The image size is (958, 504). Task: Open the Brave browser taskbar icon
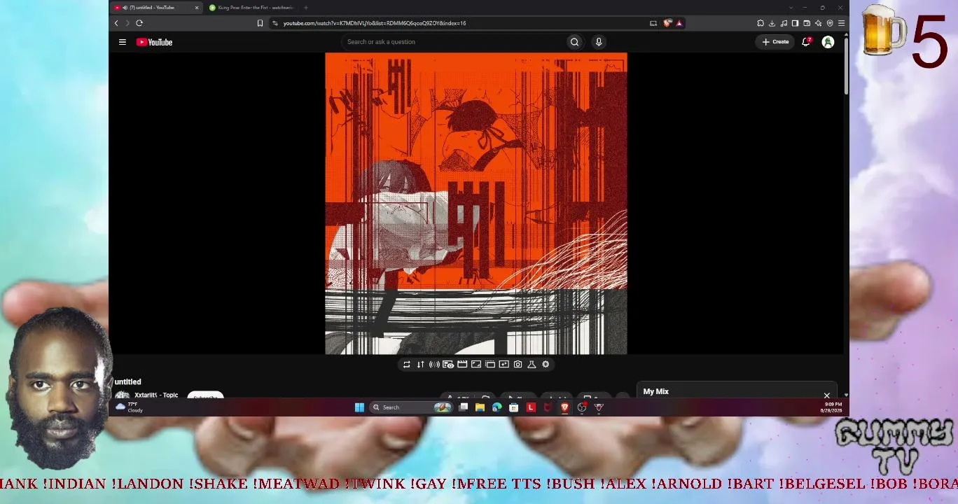coord(564,407)
